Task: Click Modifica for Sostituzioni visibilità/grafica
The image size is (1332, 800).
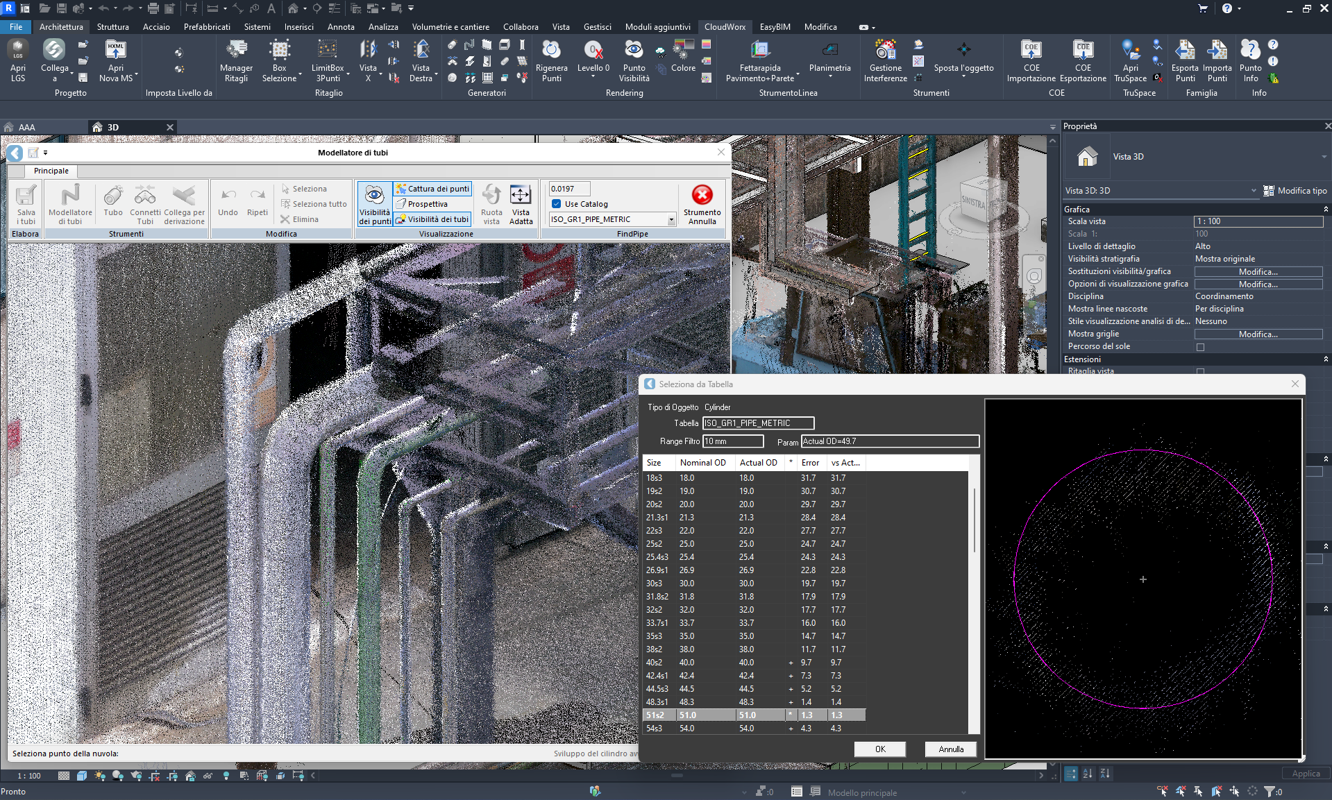Action: click(x=1258, y=272)
